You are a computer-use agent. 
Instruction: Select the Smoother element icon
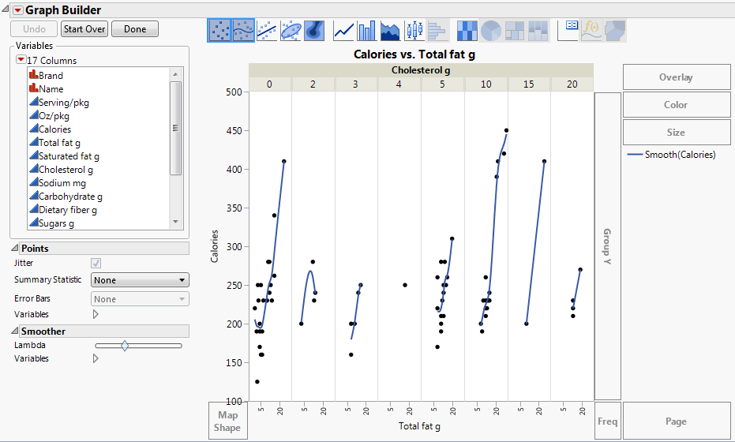click(x=243, y=31)
